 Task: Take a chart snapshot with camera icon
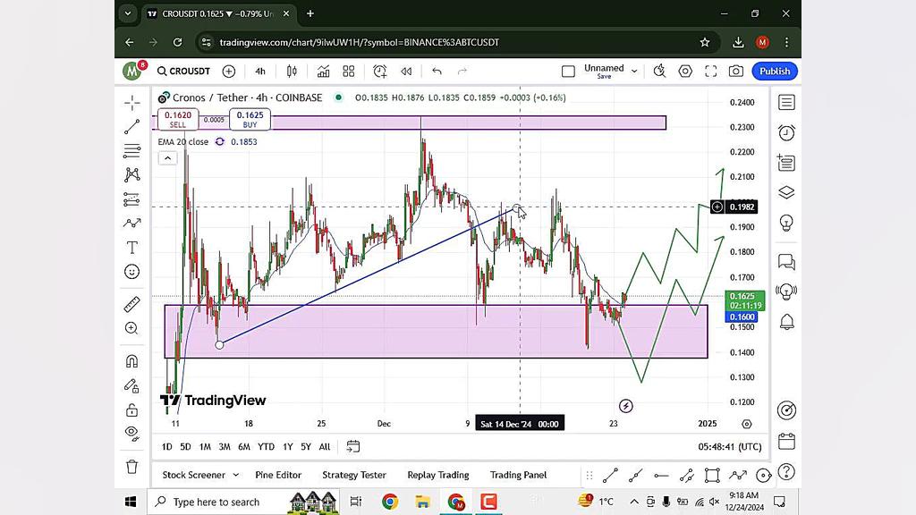point(735,72)
